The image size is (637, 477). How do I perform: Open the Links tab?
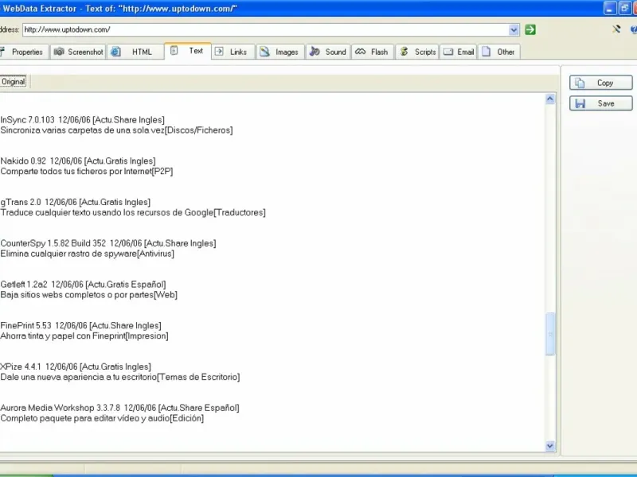click(x=233, y=52)
